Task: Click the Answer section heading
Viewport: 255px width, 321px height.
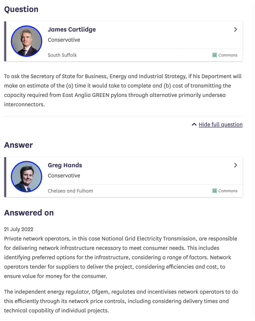Action: pos(18,145)
